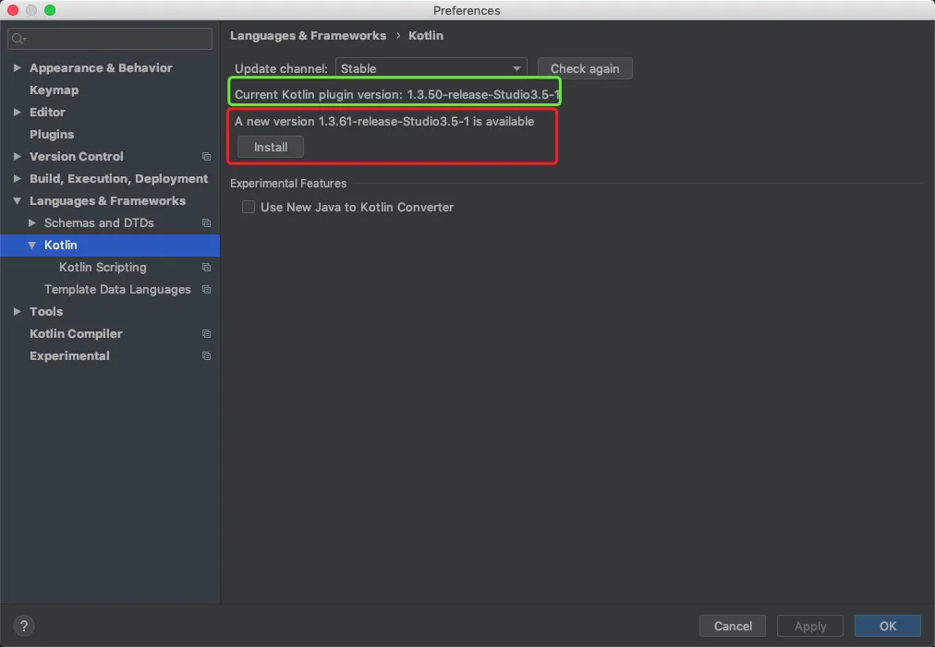Focus the settings search field
The image size is (935, 647).
click(110, 39)
